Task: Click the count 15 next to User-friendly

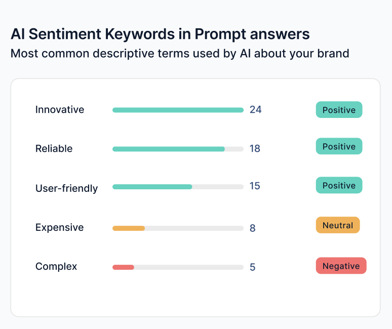Action: pos(255,186)
